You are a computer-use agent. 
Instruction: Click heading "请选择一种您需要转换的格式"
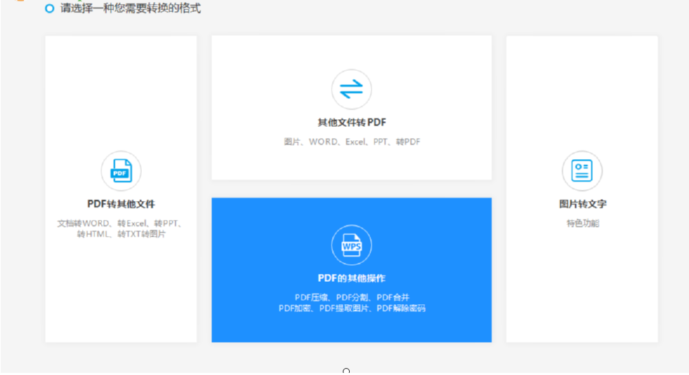(130, 8)
